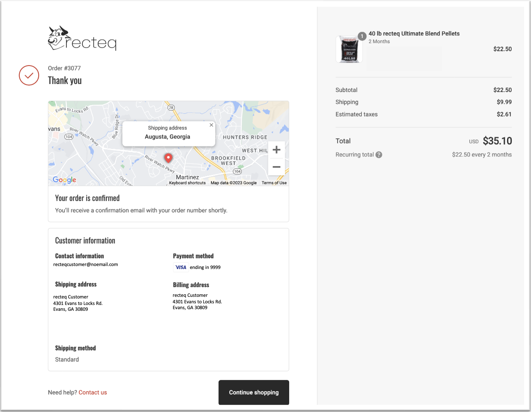Screen dimensions: 531x412
Task: Click the red map location pin
Action: pos(168,158)
